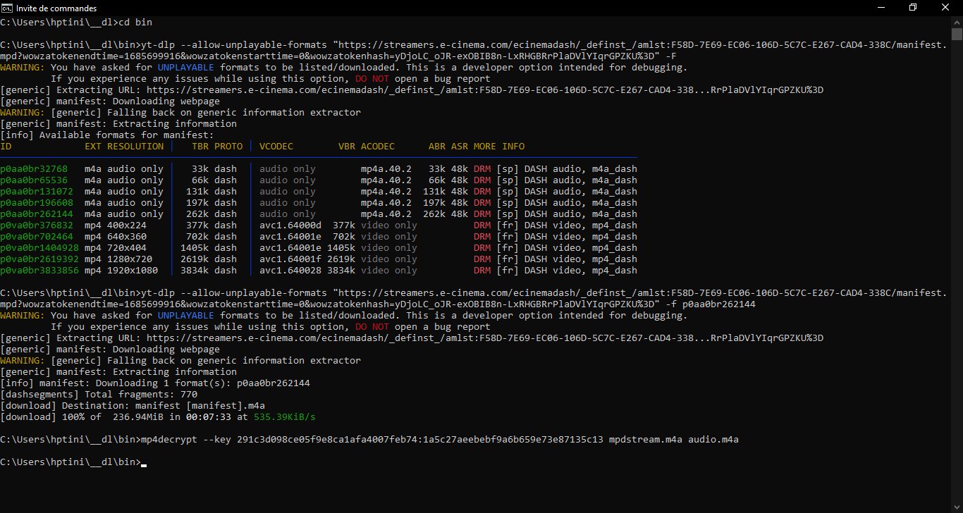Click the avc1.64001f codec value
Viewport: 963px width, 513px height.
pyautogui.click(x=290, y=259)
